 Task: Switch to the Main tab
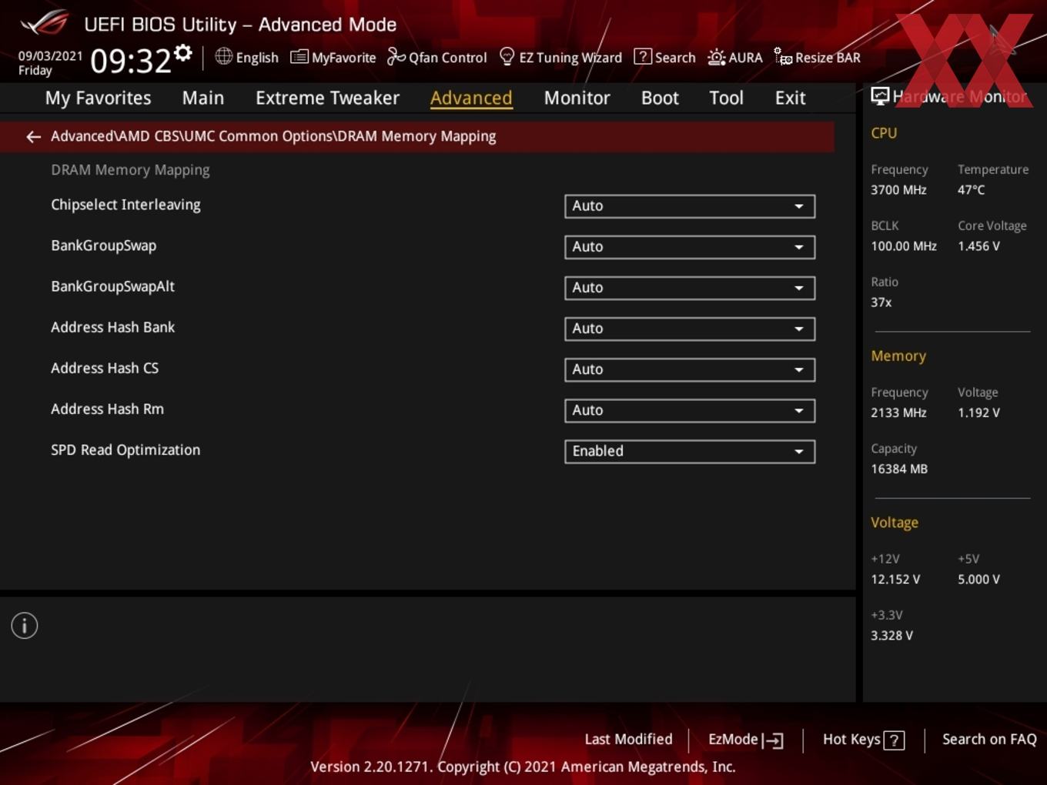pyautogui.click(x=203, y=98)
